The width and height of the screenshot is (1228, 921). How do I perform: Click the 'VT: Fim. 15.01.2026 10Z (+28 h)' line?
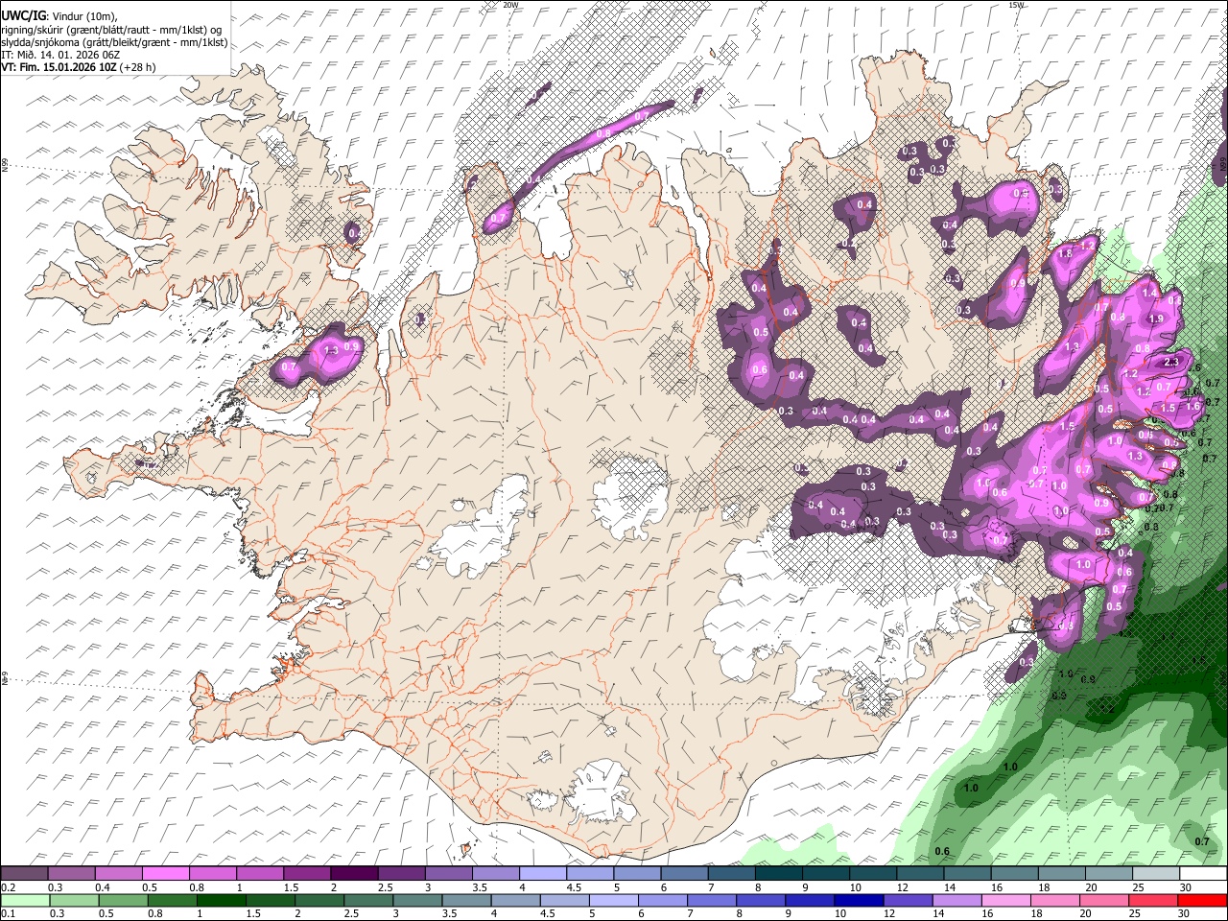point(78,67)
